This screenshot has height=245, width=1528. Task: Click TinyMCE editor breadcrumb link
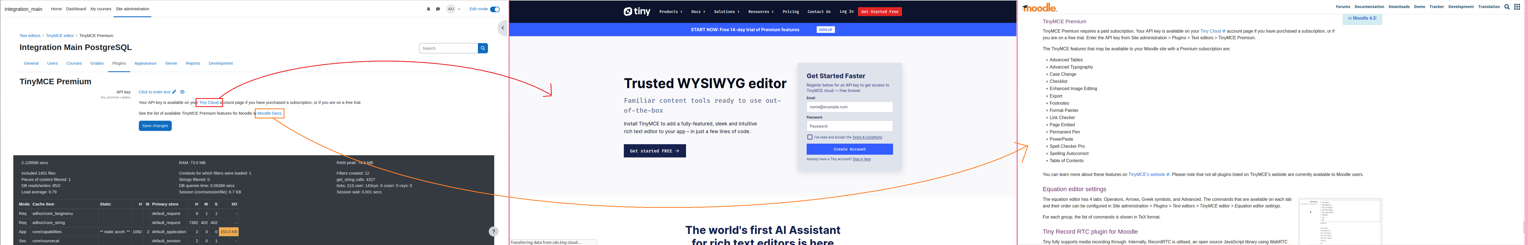pyautogui.click(x=60, y=36)
